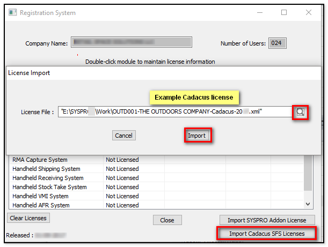This screenshot has width=328, height=247.
Task: Cancel the License Import dialog
Action: 123,136
